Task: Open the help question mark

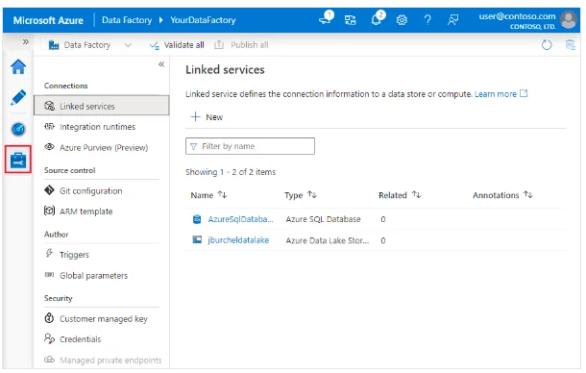Action: pos(427,20)
